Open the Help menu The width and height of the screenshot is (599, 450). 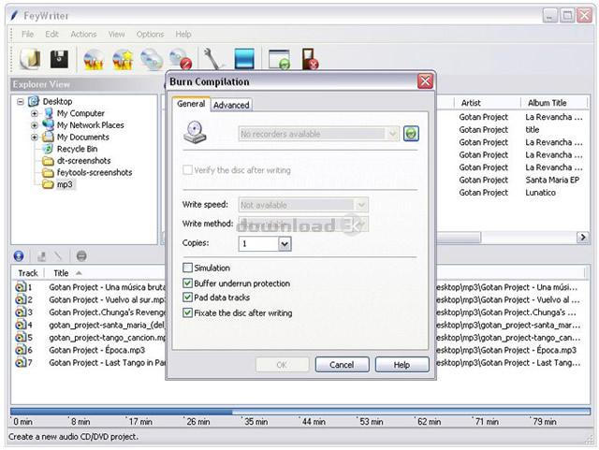(x=183, y=34)
